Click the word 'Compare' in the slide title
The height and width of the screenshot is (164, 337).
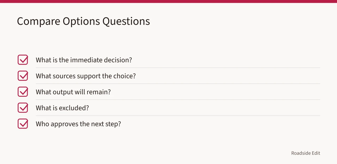(39, 21)
